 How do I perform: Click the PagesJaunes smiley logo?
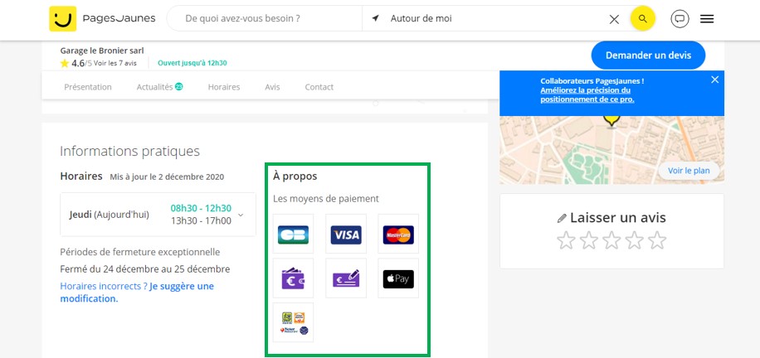point(62,19)
